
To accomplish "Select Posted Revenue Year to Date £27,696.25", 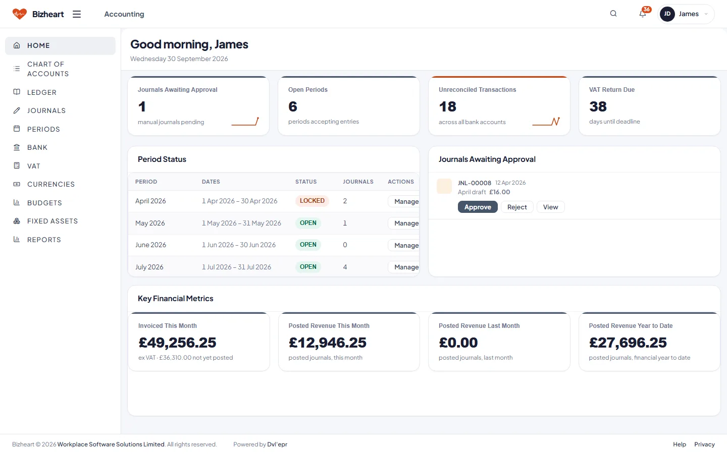I will click(628, 343).
